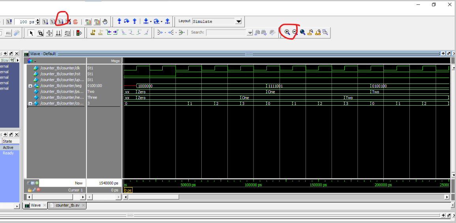Click the red delete-cursor icon in the footer

point(38,190)
